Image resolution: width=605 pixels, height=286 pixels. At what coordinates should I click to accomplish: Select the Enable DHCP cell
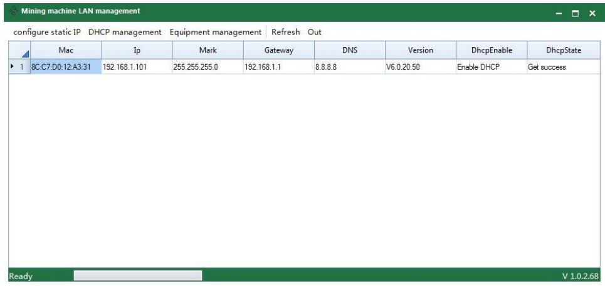(491, 66)
